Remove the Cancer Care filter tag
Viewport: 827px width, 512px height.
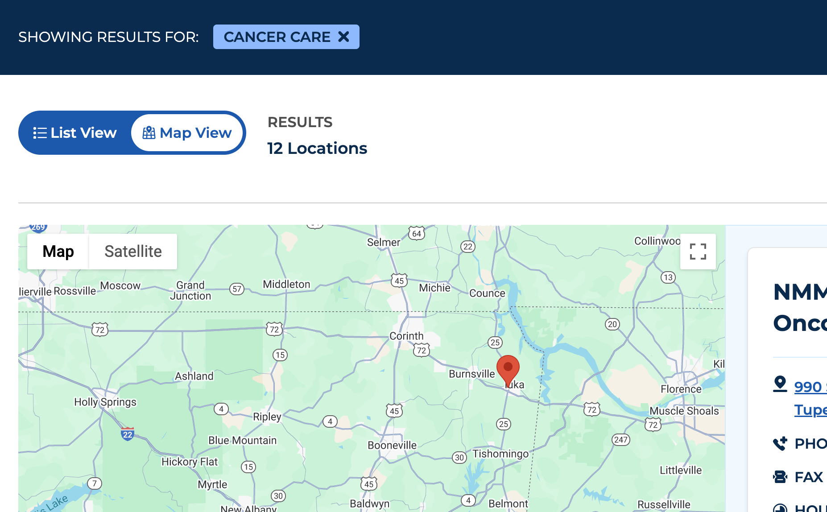[x=343, y=37]
